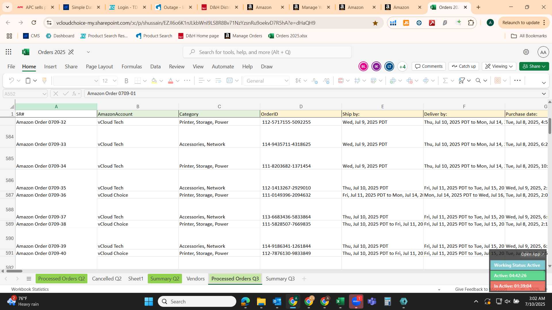Viewport: 552px width, 310px height.
Task: Open the Processed Orders Q2 sheet tab
Action: point(62,279)
